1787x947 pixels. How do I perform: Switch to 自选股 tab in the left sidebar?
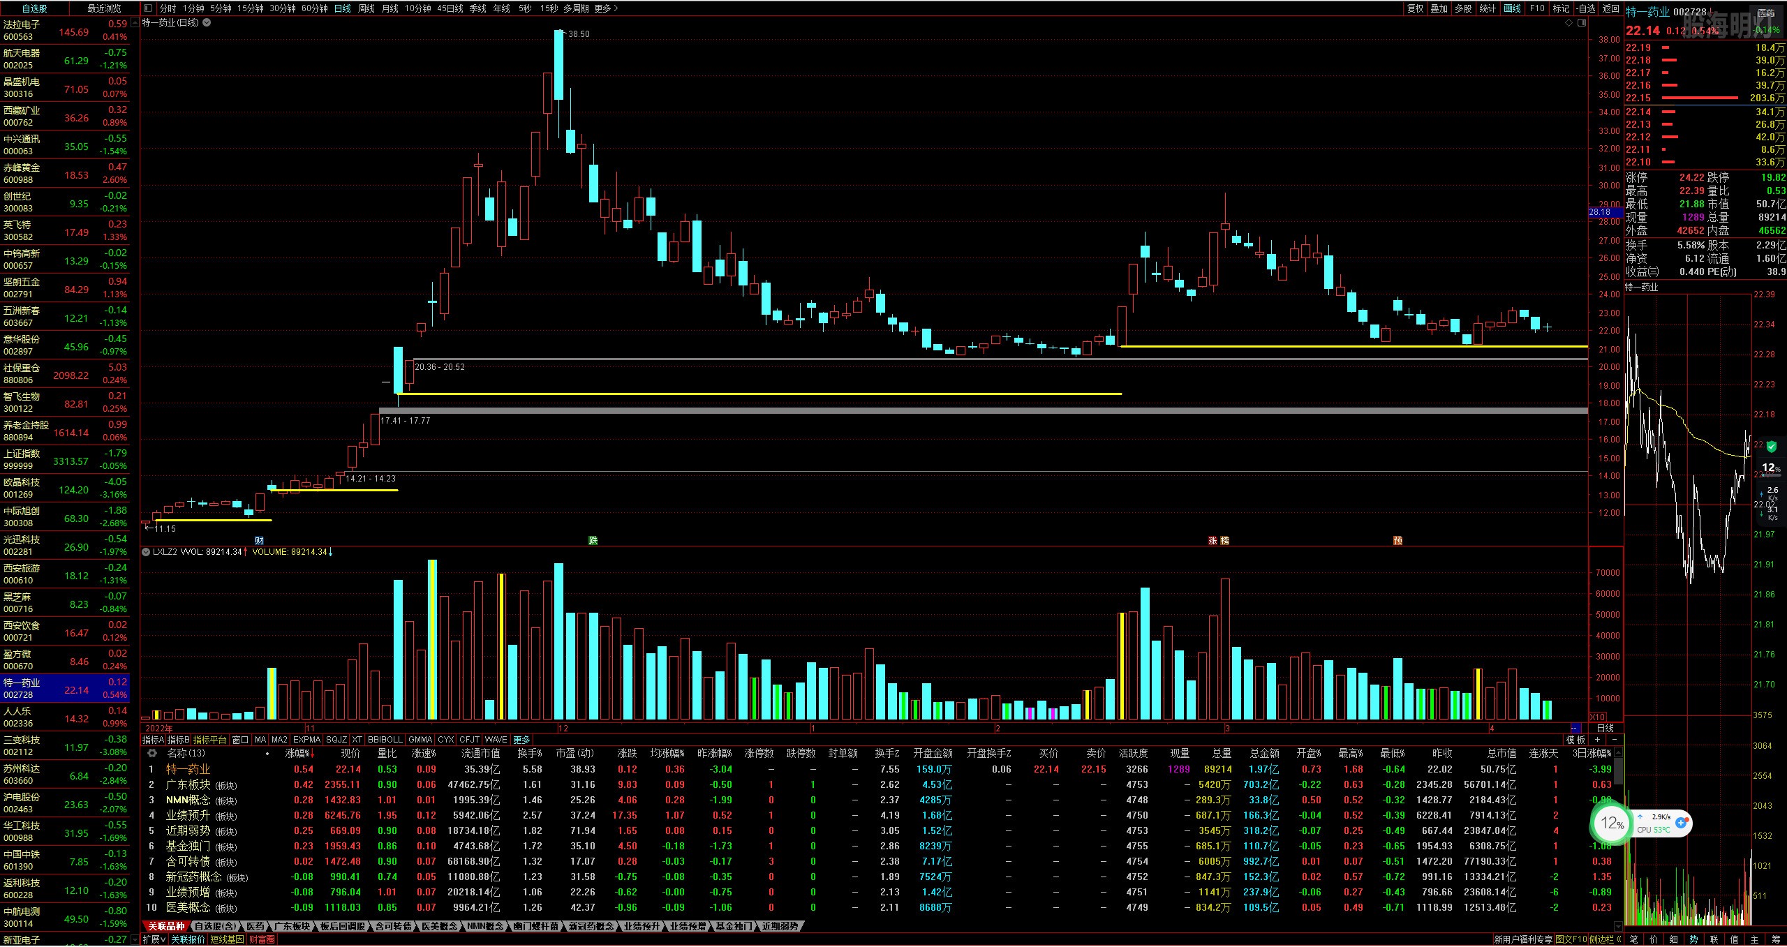[x=35, y=8]
